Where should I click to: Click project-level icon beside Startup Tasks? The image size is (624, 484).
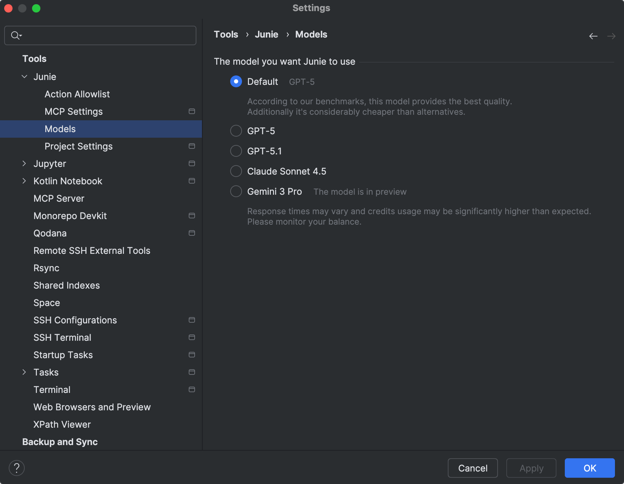192,355
